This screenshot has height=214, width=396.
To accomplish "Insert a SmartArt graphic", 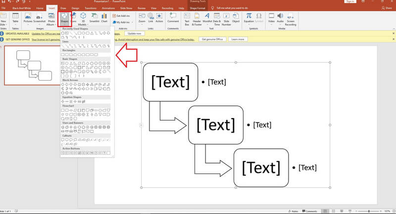I will tap(94, 18).
